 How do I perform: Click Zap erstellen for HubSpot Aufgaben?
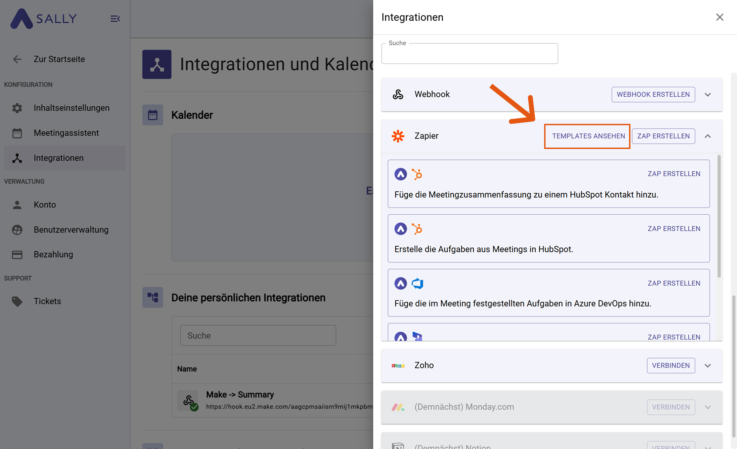[x=674, y=229]
